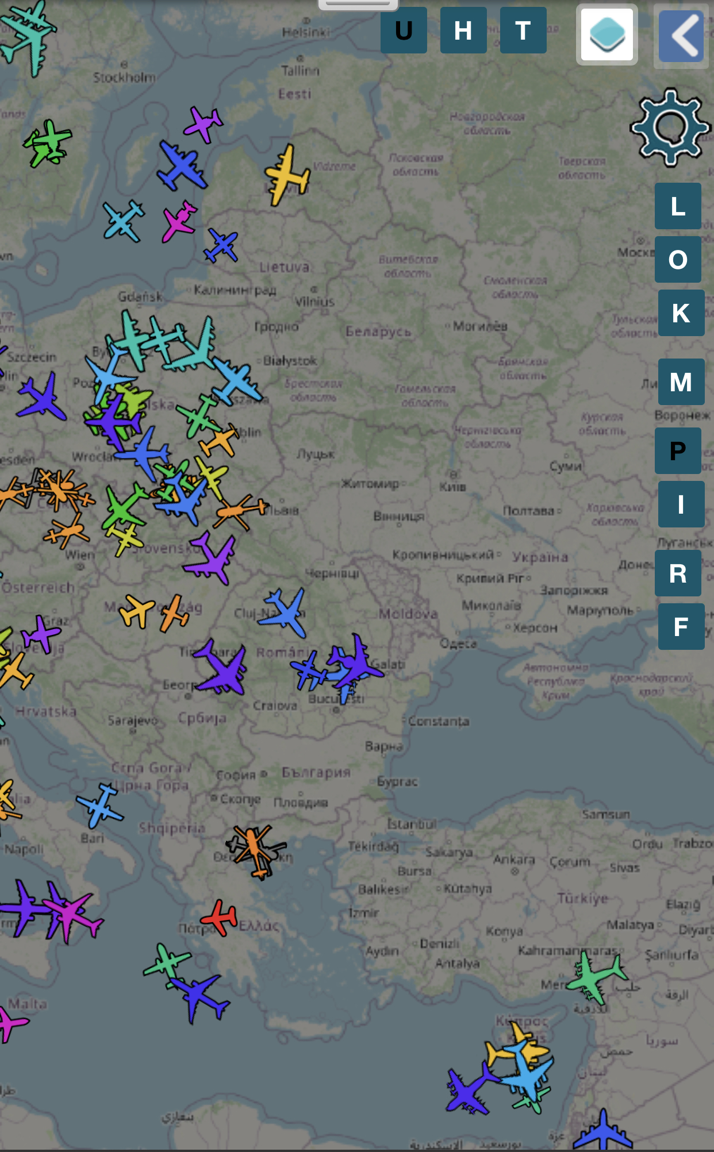Image resolution: width=714 pixels, height=1152 pixels.
Task: Select the light blue aircraft near Bialystok
Action: tap(237, 382)
